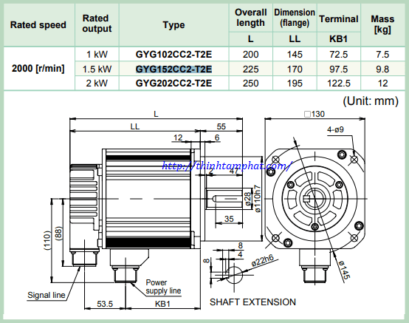Click the Rated speed column header
Image resolution: width=409 pixels, height=323 pixels.
(x=38, y=25)
